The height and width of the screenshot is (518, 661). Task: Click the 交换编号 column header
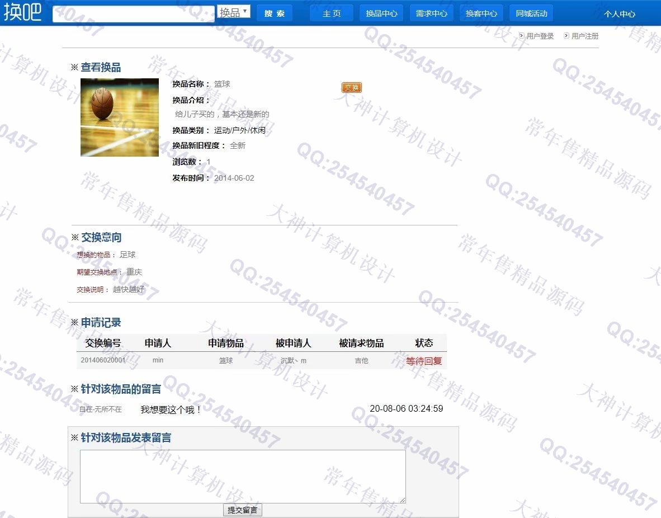(103, 343)
